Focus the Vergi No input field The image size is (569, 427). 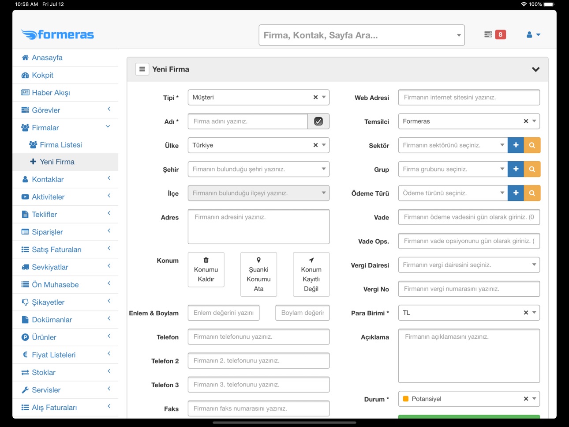coord(469,289)
